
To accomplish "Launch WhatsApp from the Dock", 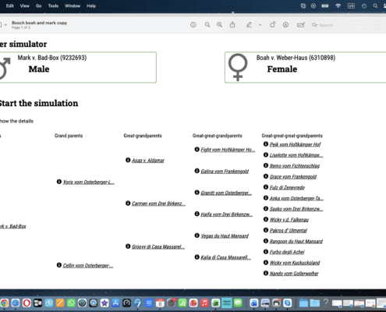I will (x=71, y=303).
